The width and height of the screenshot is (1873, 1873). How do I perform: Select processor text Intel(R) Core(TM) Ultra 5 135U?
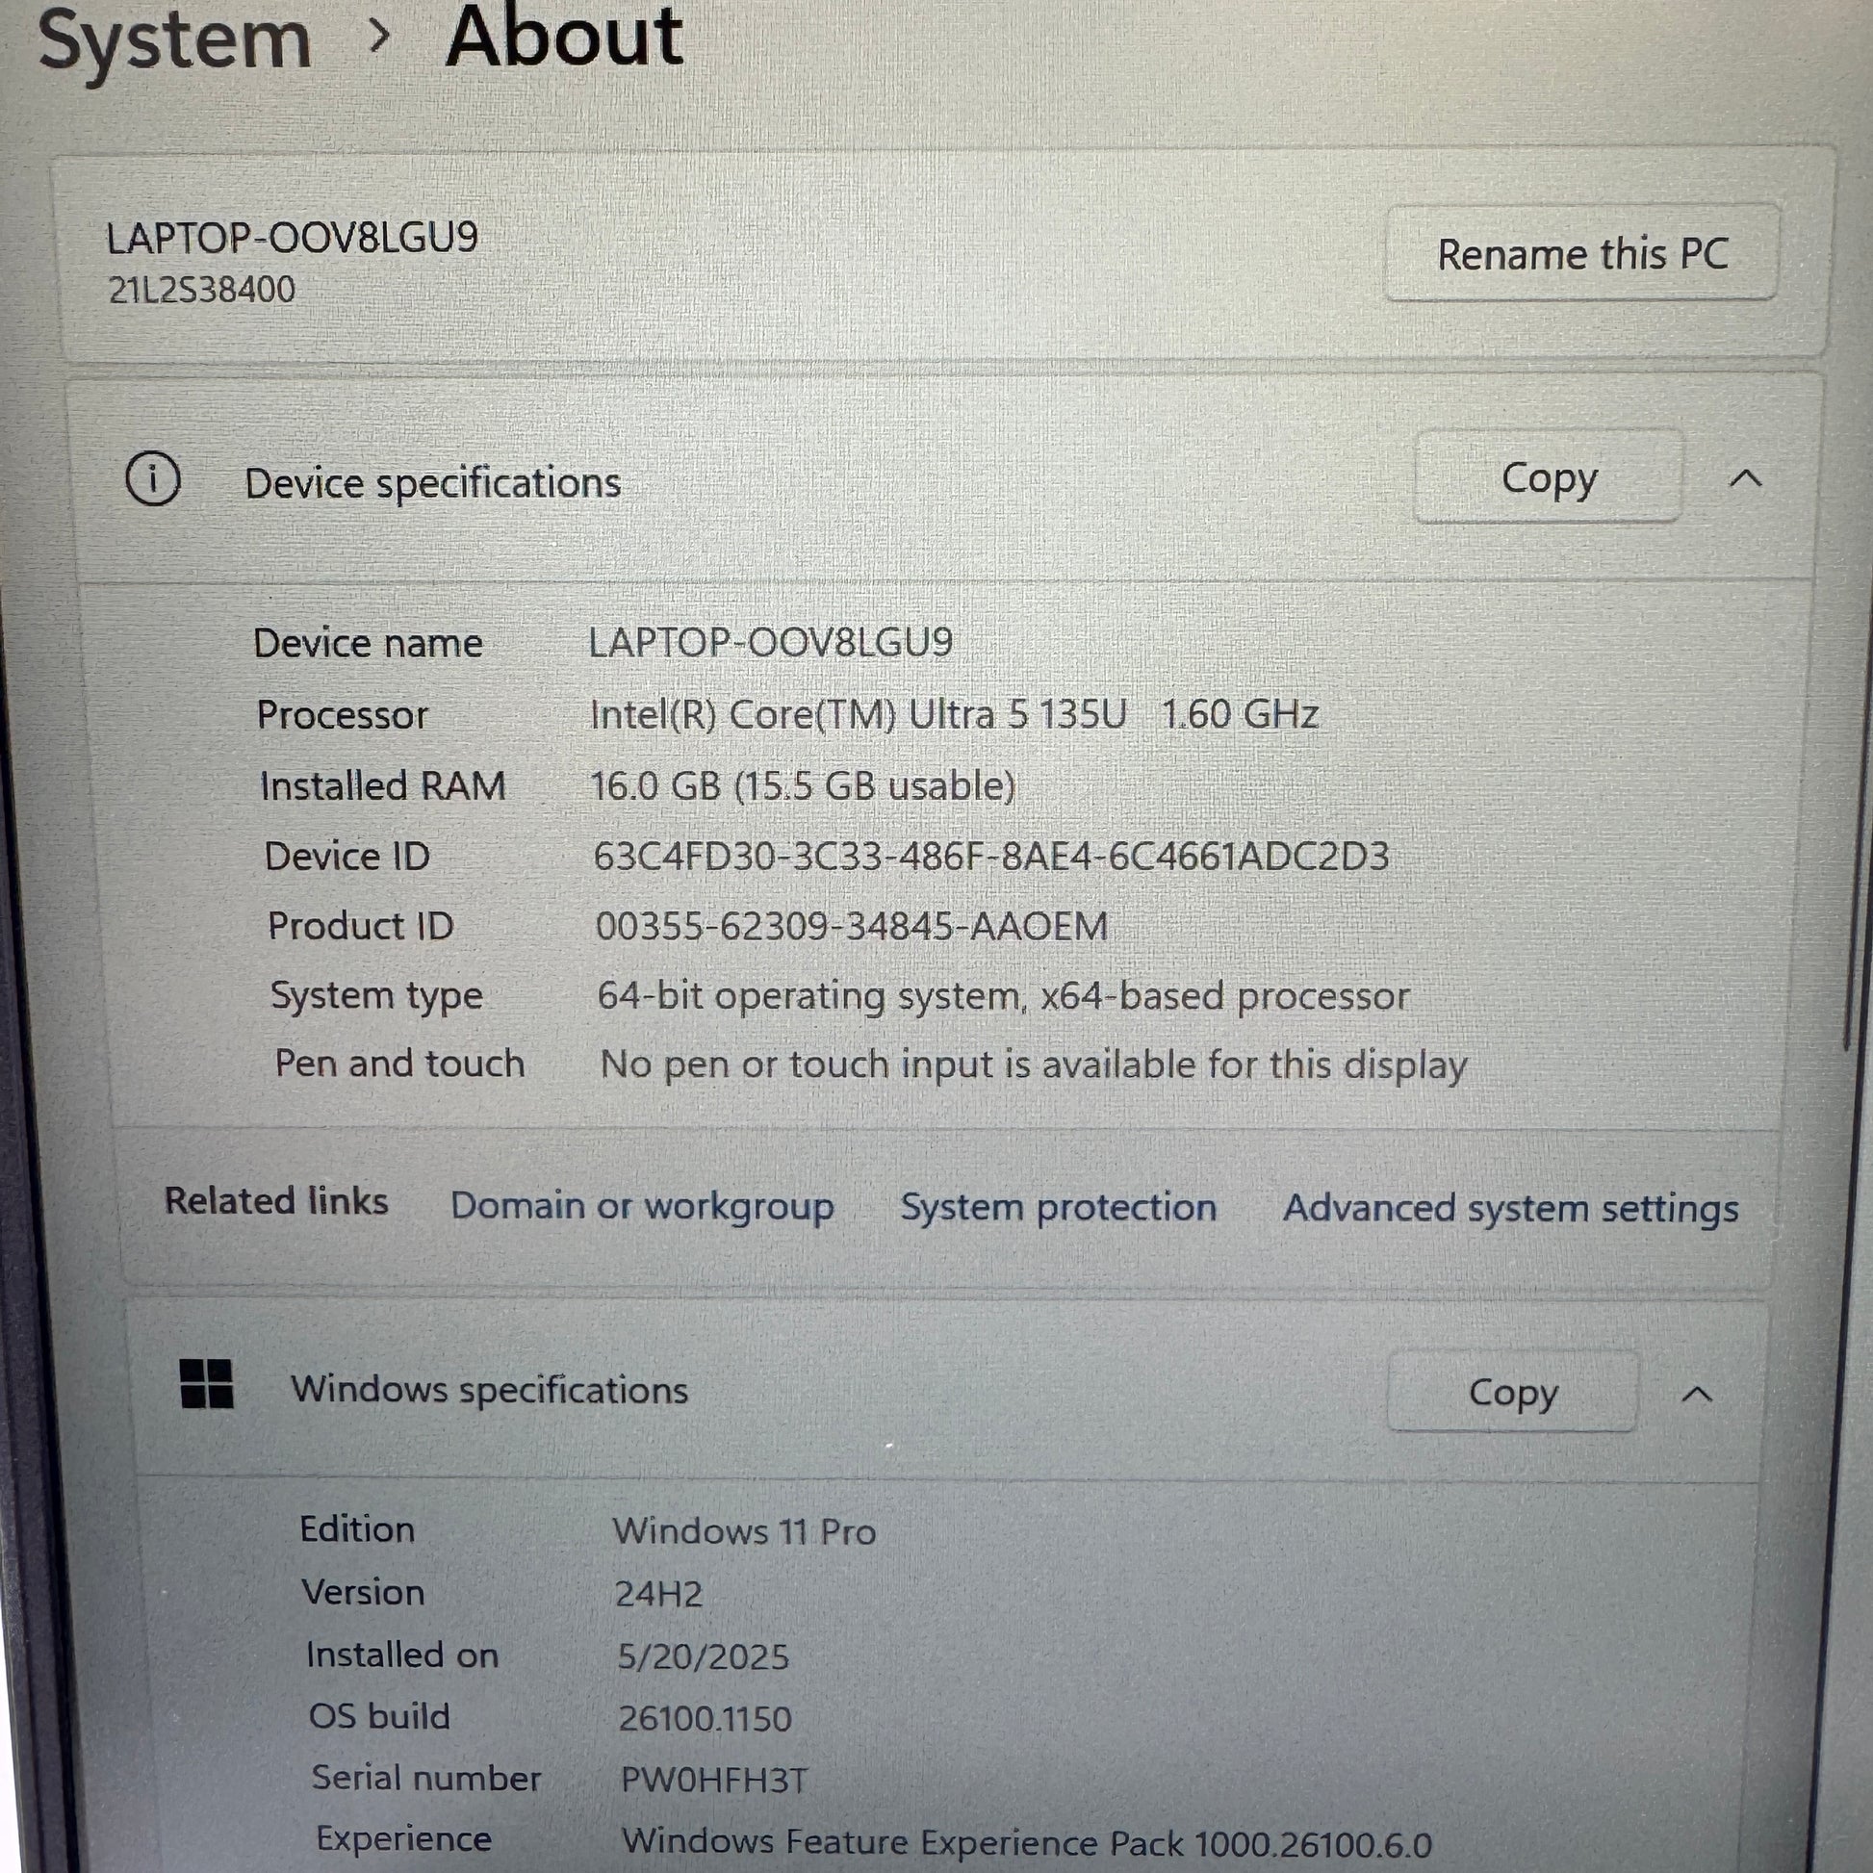(x=858, y=714)
